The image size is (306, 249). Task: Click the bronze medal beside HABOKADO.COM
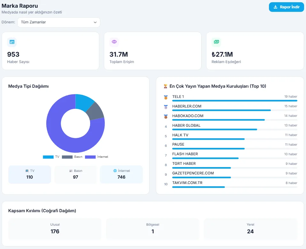pos(166,116)
